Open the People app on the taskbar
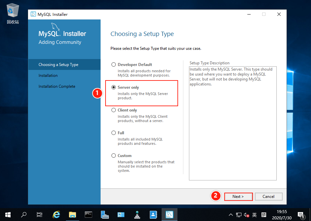Screen dimensions: 311x221 pyautogui.click(x=153, y=214)
